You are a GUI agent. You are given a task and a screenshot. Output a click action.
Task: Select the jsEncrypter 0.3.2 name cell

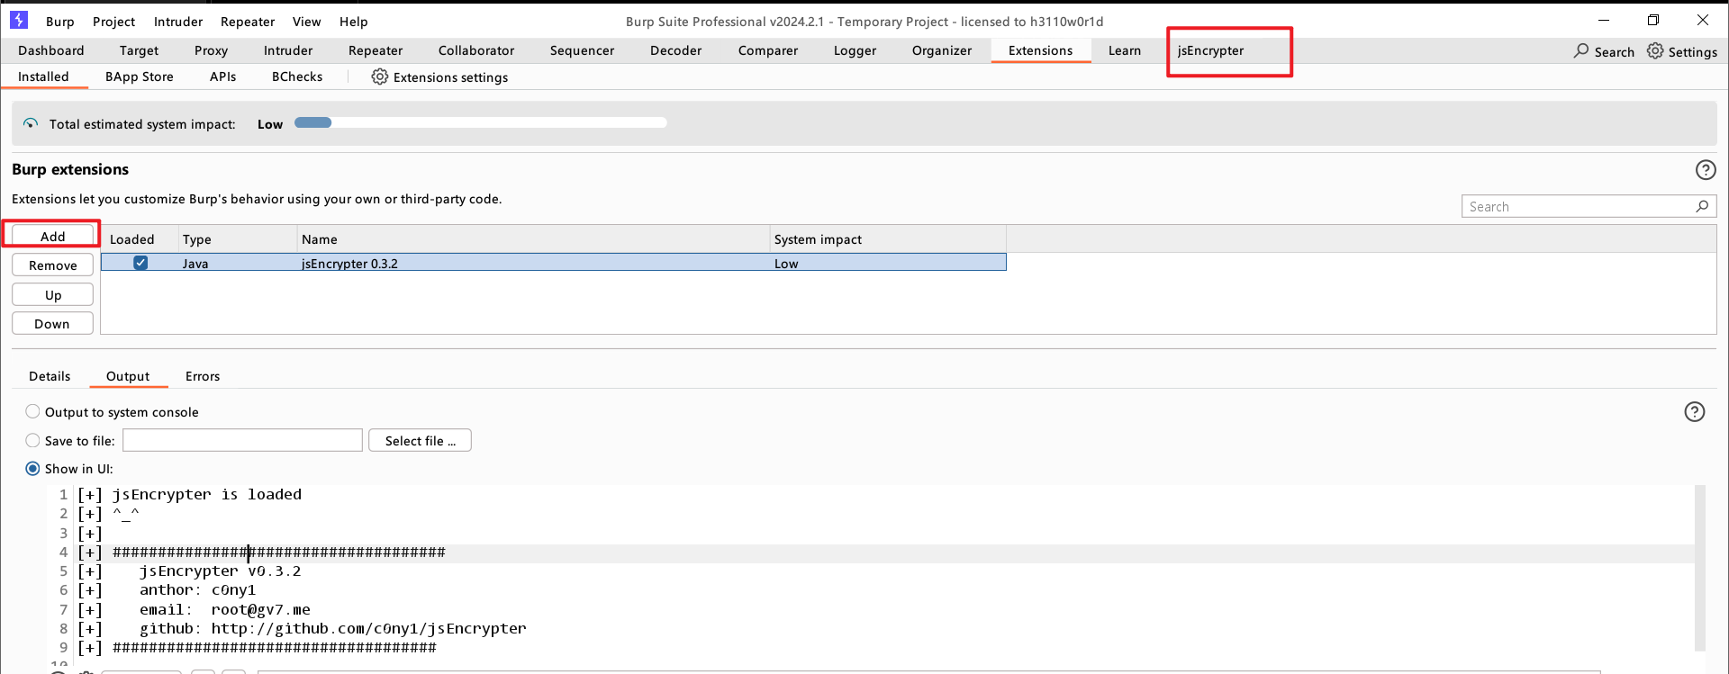pos(533,263)
